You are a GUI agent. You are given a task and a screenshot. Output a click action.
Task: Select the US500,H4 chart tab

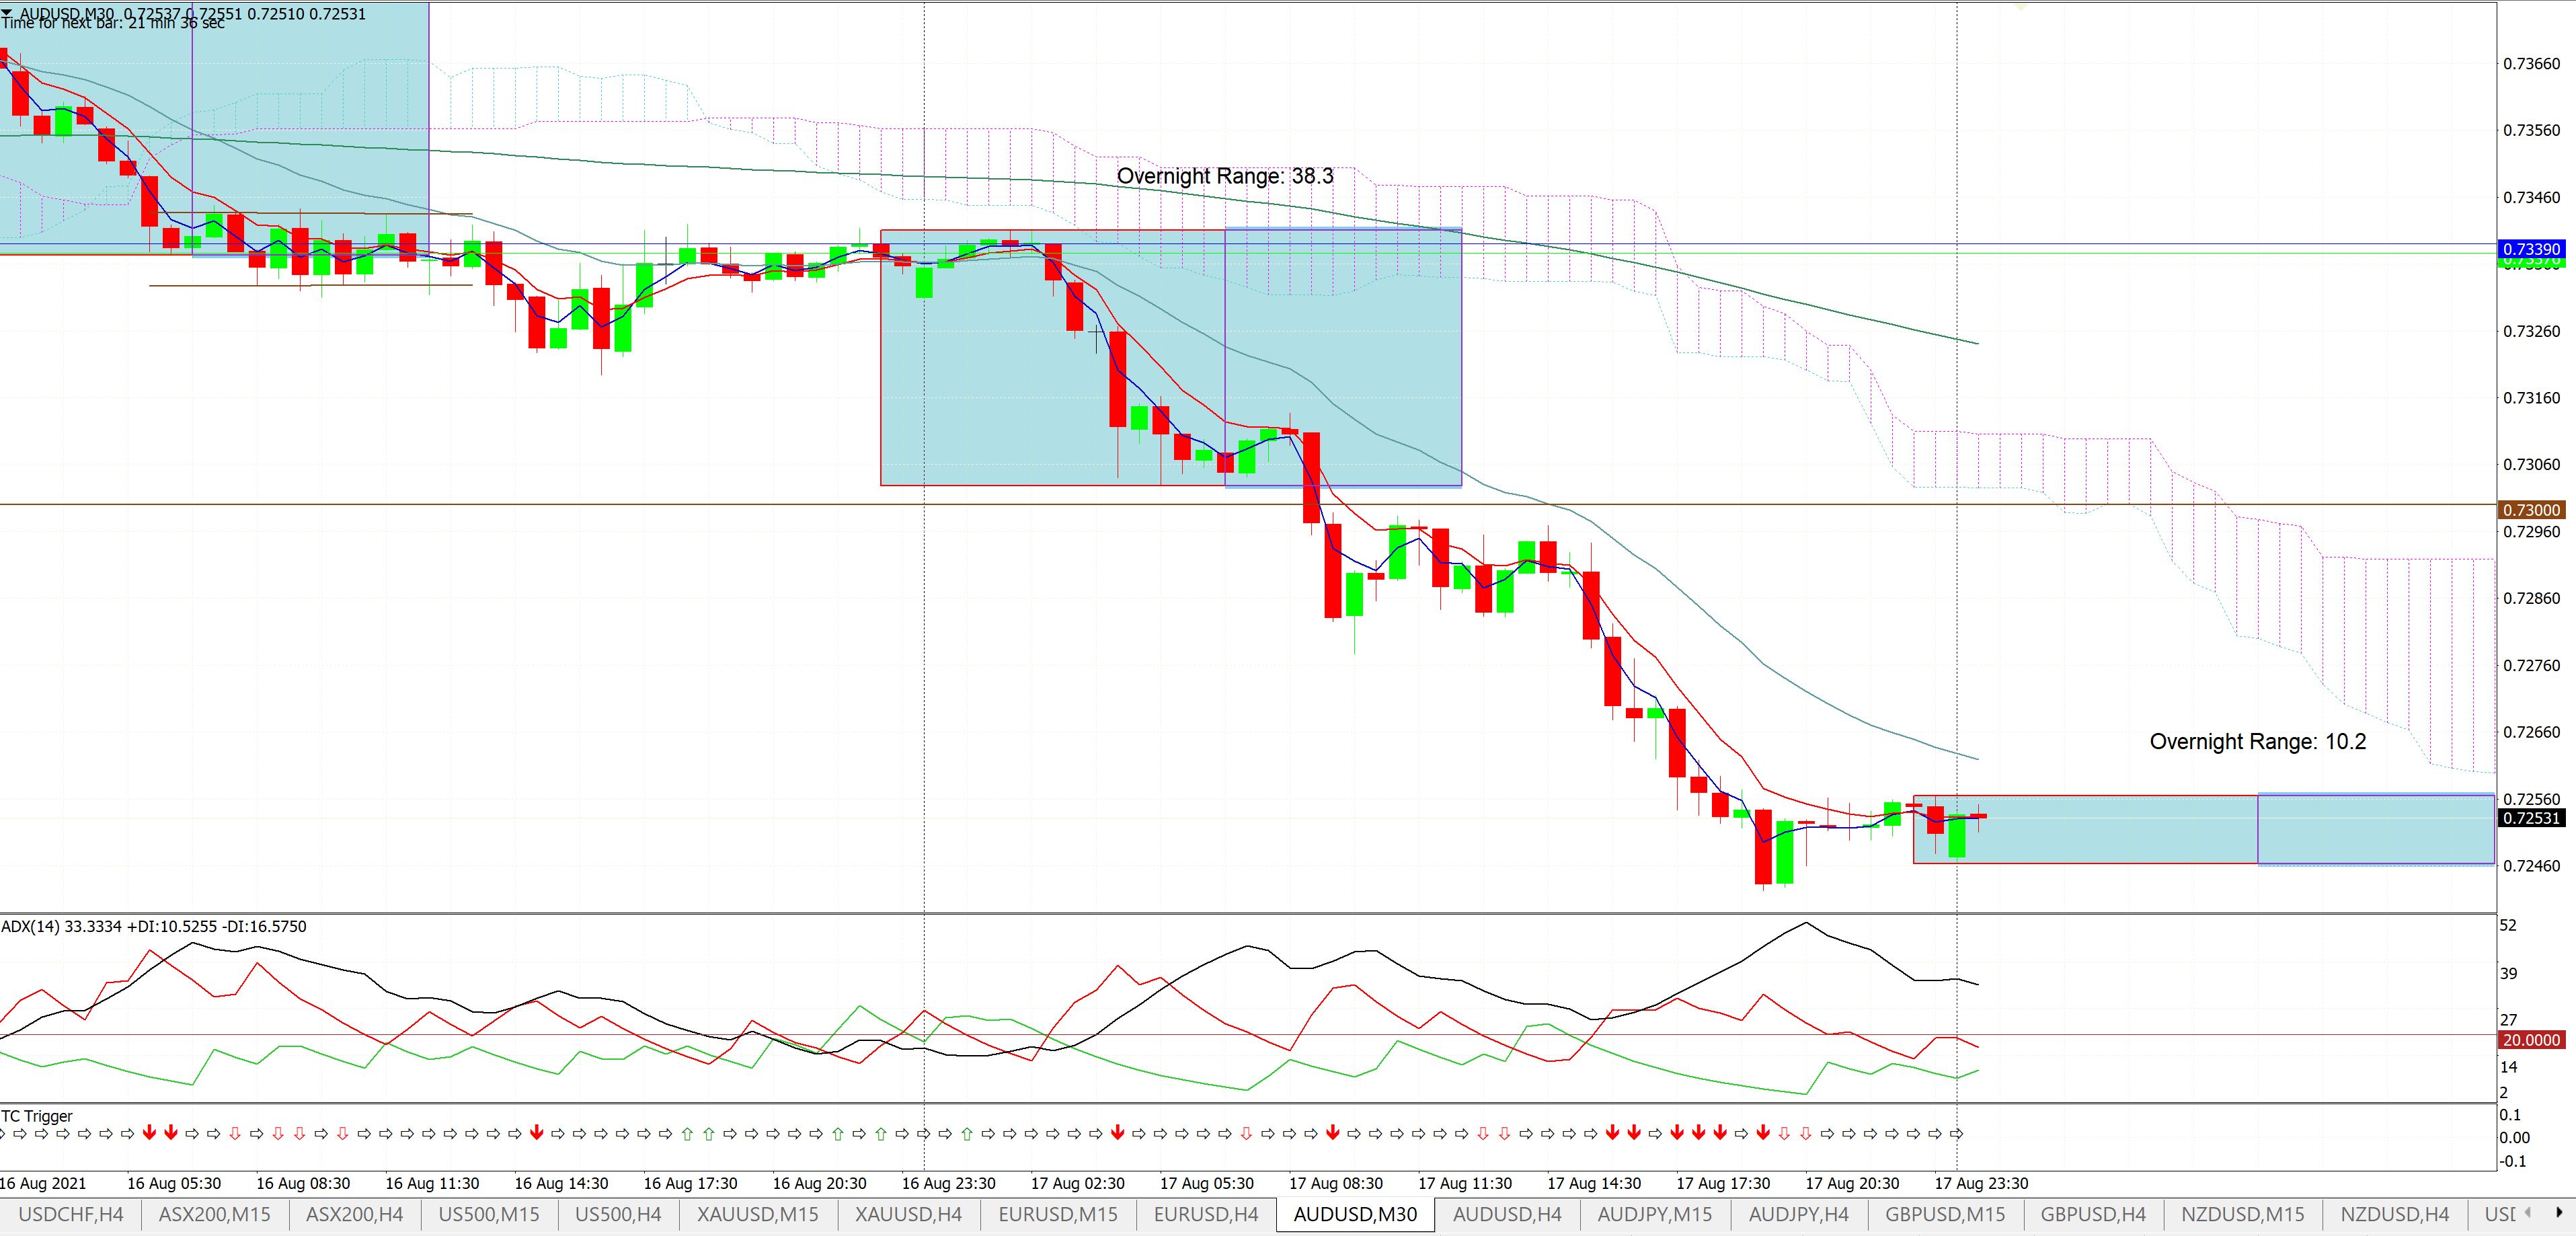(619, 1214)
